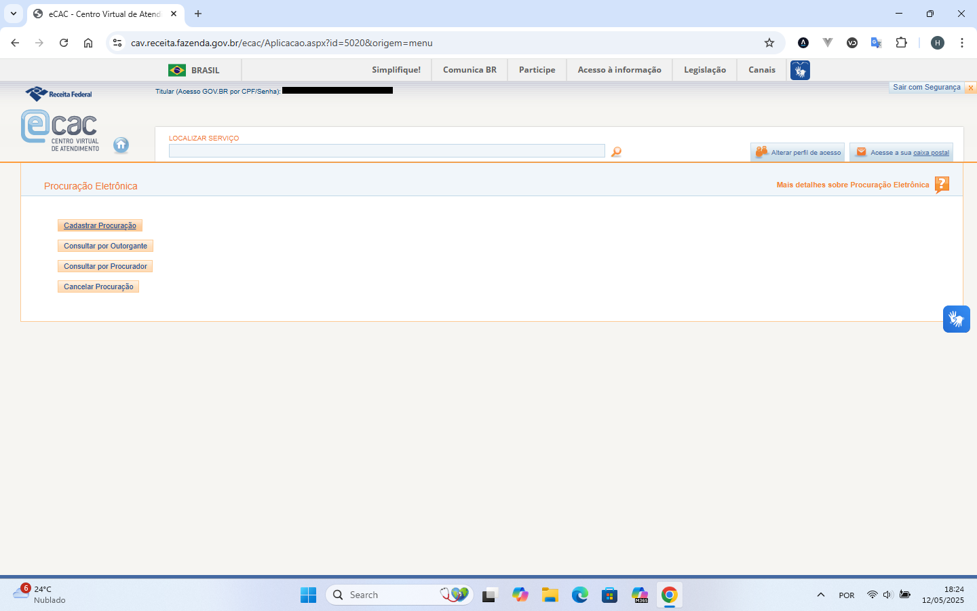
Task: Bookmark this page with the star icon
Action: tap(769, 43)
